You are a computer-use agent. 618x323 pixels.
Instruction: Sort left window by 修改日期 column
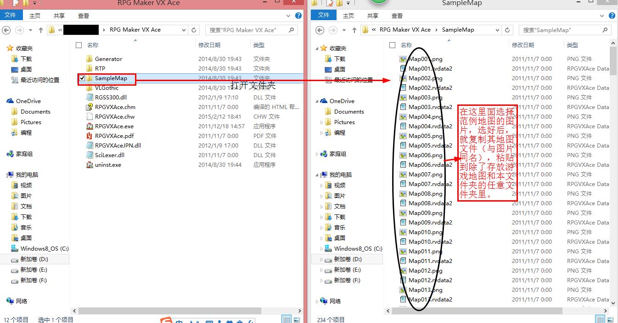pos(209,45)
